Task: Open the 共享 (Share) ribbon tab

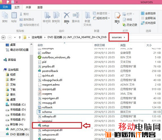Action: click(x=28, y=7)
